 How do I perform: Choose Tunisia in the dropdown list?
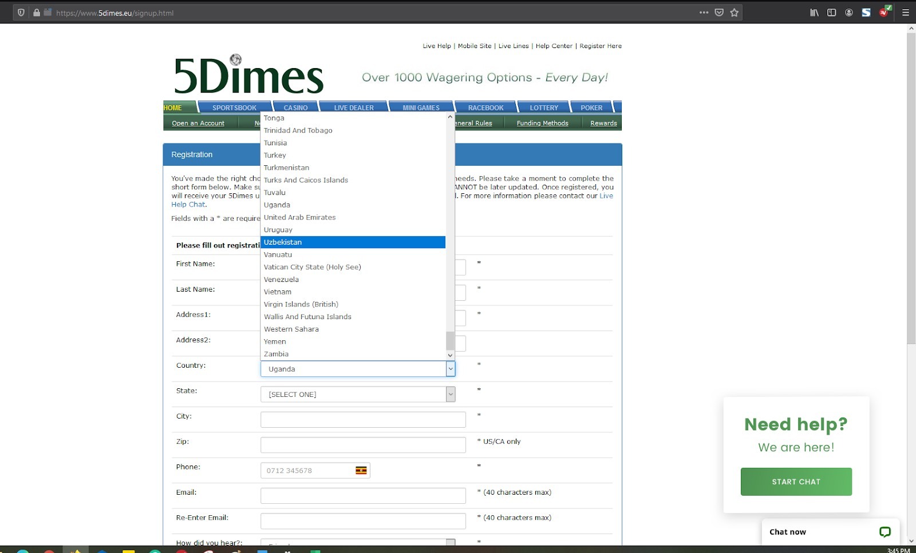click(x=353, y=143)
